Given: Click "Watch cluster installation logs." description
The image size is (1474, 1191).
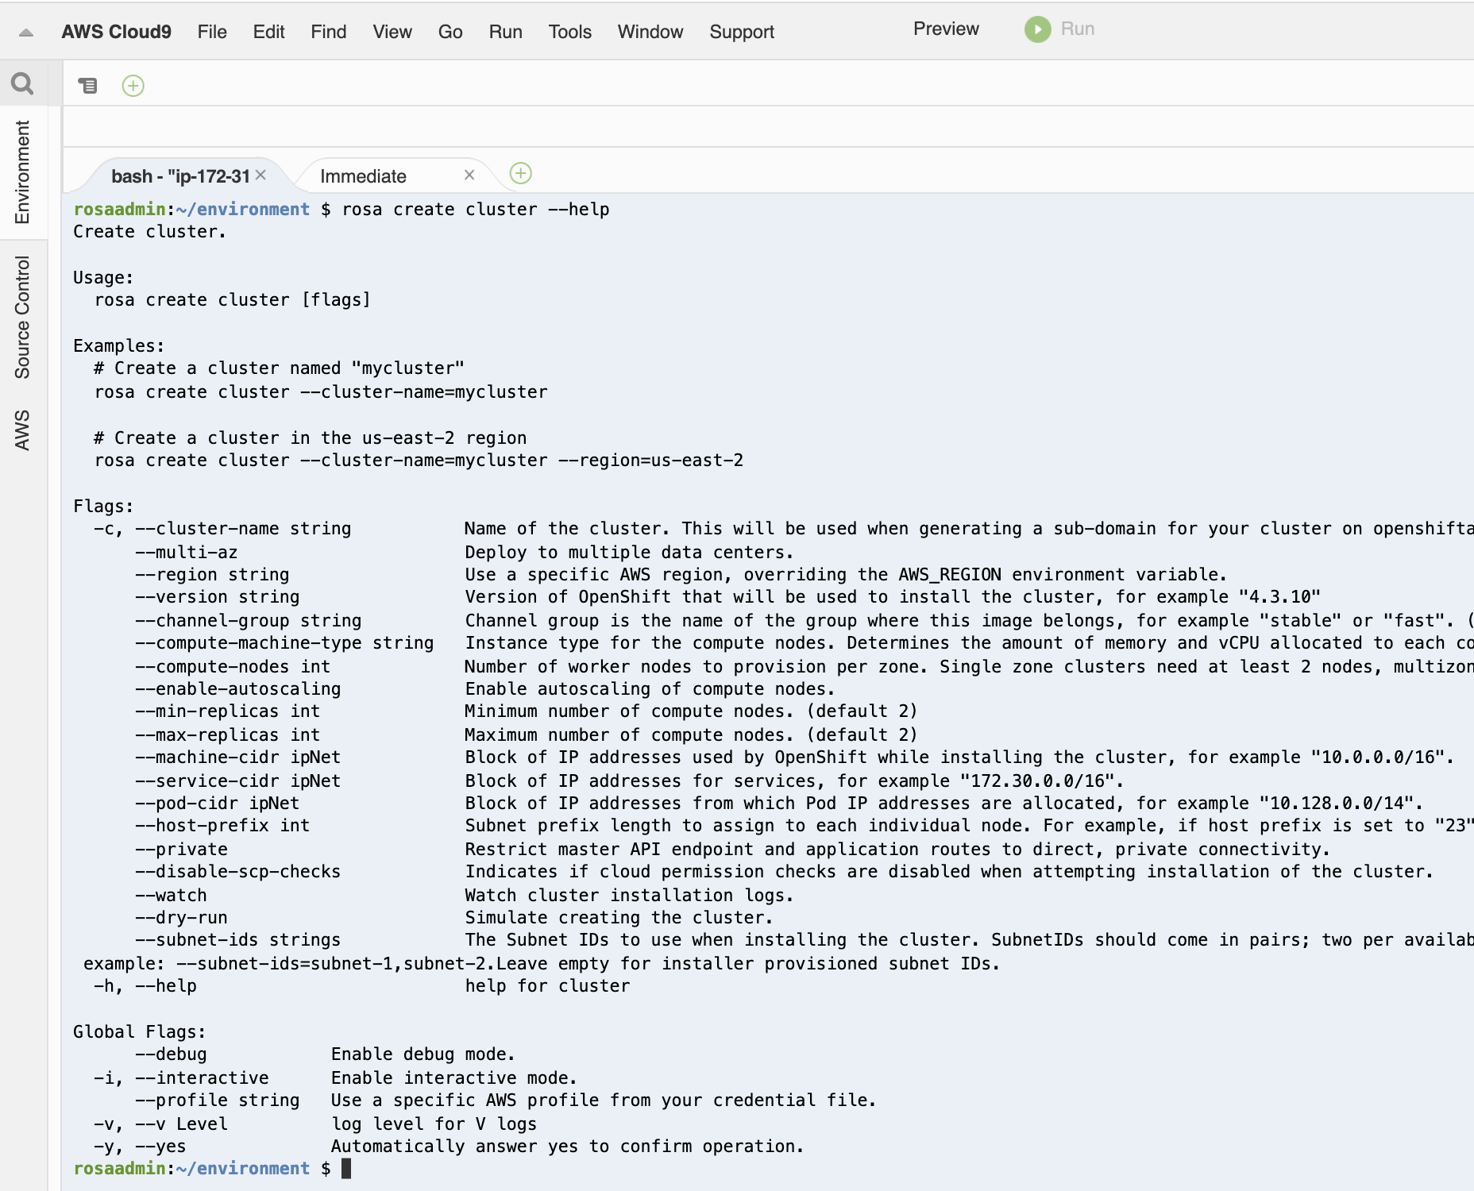Looking at the screenshot, I should 630,896.
